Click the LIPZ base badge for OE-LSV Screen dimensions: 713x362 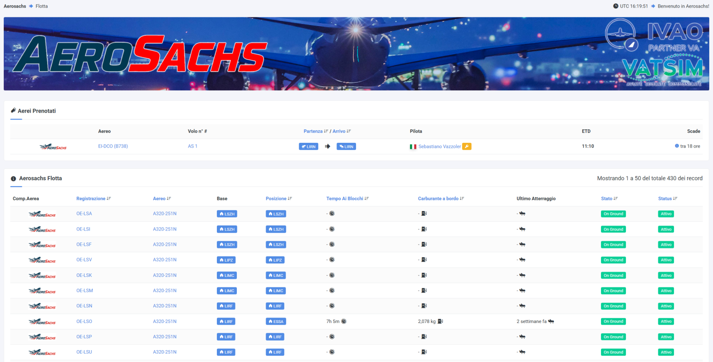[x=226, y=260]
